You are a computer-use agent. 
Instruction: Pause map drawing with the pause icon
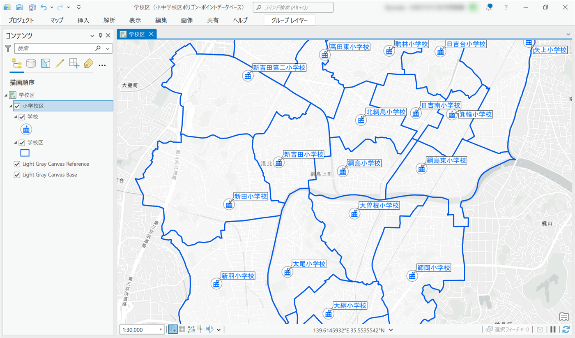tap(553, 329)
